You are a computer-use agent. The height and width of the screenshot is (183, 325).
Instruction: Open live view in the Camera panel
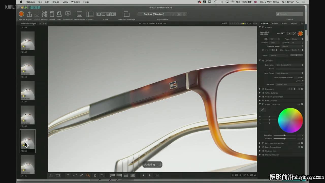pyautogui.click(x=289, y=34)
